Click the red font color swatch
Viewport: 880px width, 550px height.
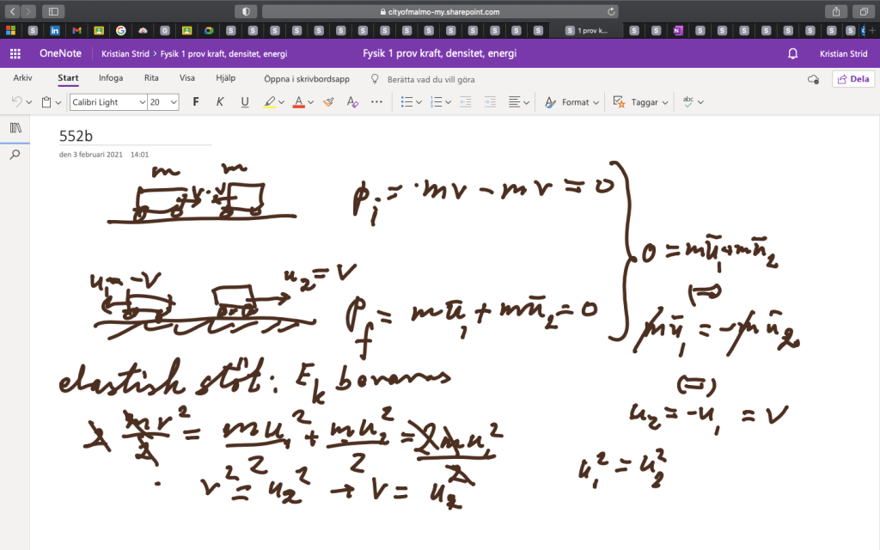298,101
